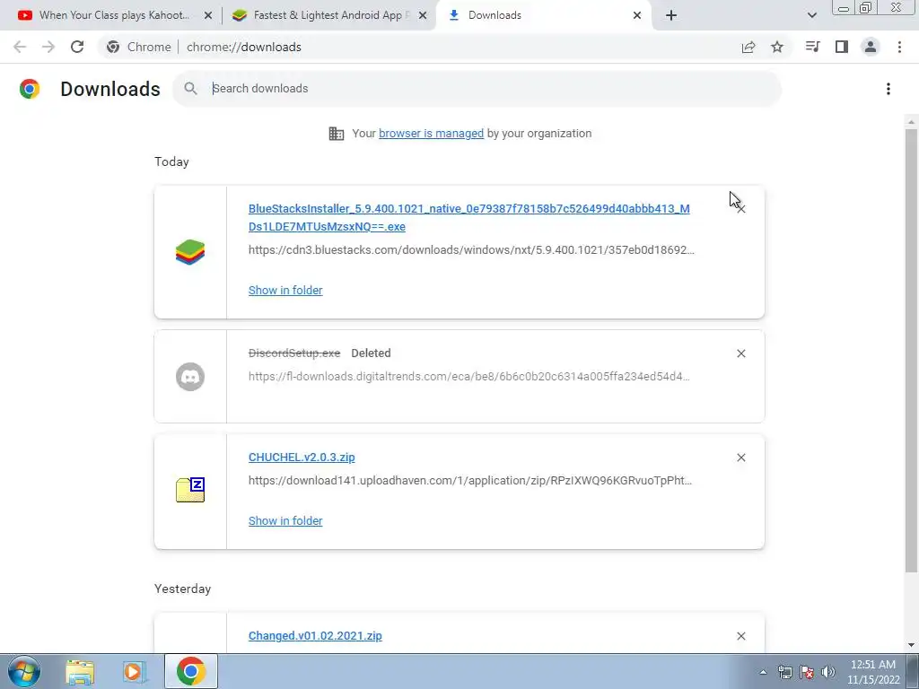This screenshot has height=689, width=919.
Task: Show BlueStacksInstaller in folder
Action: tap(285, 290)
